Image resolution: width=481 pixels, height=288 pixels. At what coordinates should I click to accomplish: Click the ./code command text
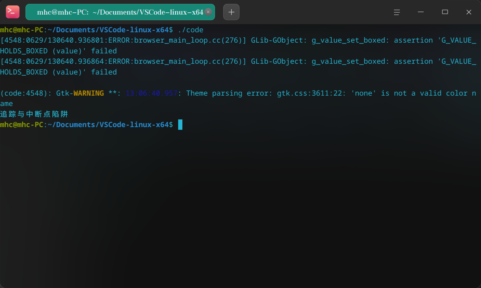190,30
